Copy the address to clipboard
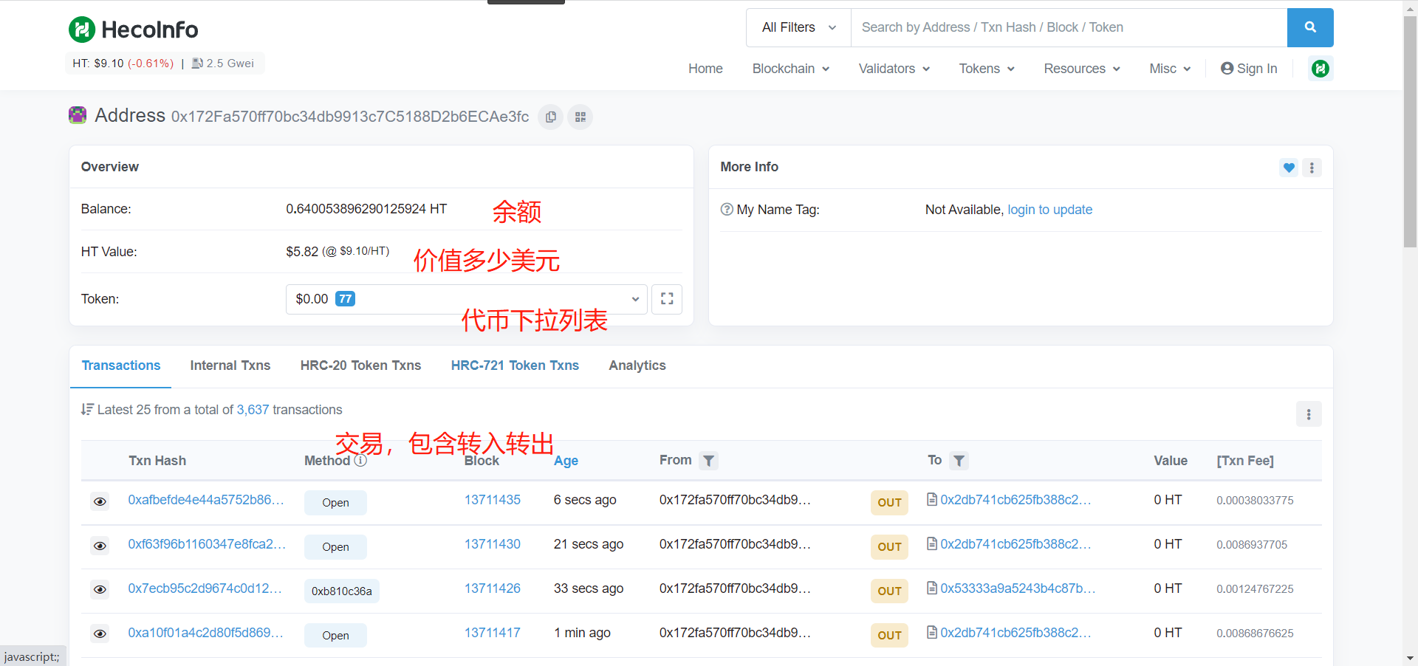 pyautogui.click(x=550, y=117)
